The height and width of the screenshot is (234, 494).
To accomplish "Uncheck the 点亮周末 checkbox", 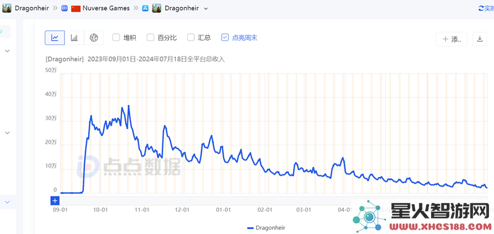I will coord(225,38).
